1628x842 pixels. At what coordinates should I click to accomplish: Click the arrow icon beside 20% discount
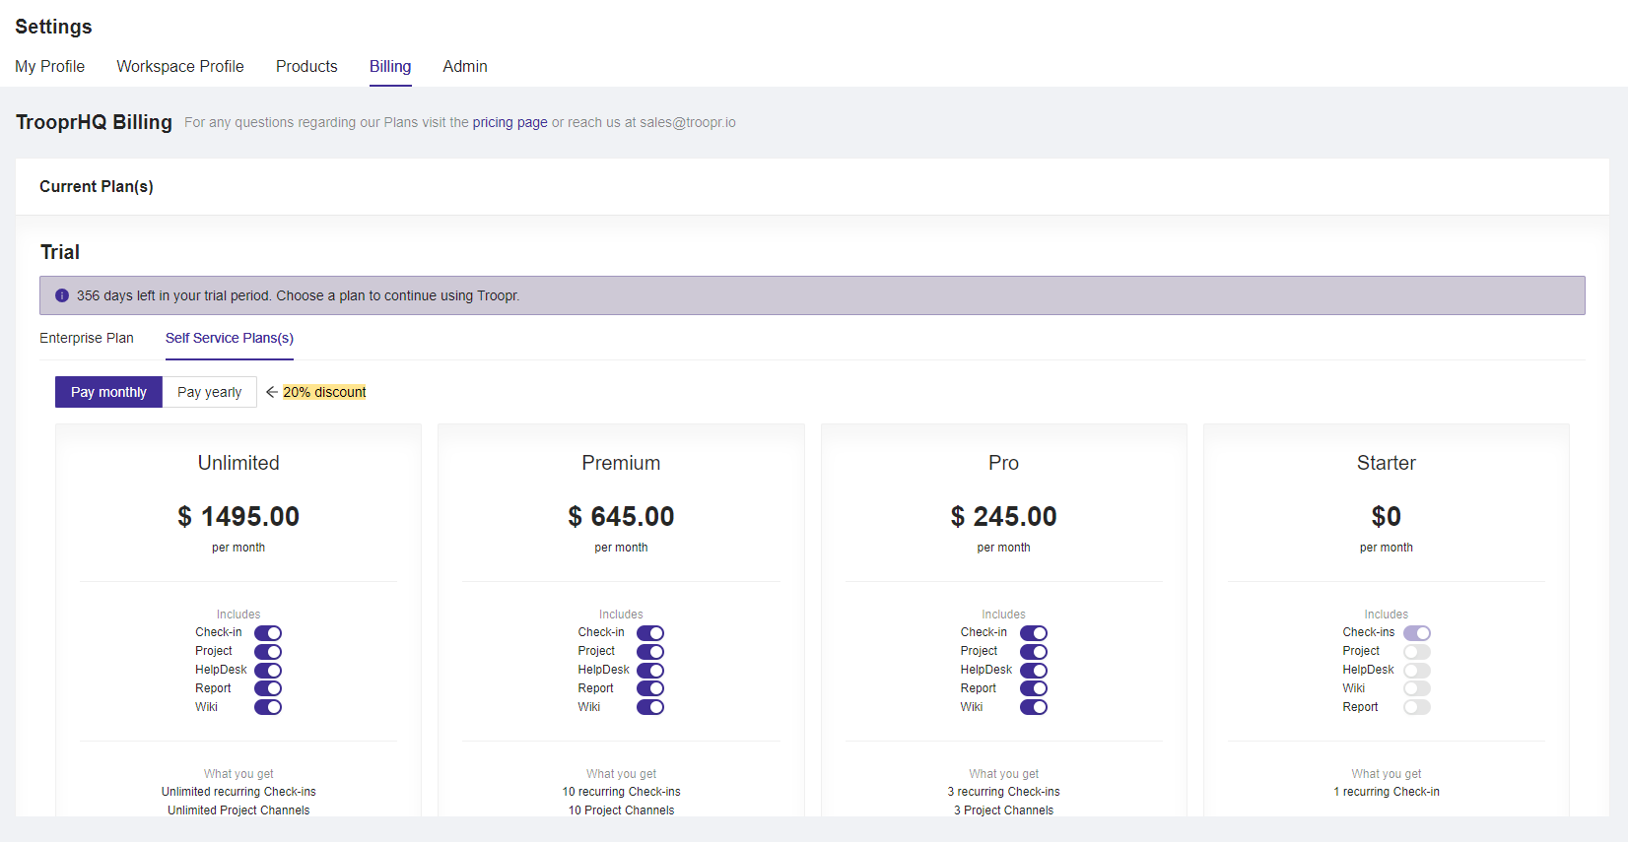click(x=272, y=392)
